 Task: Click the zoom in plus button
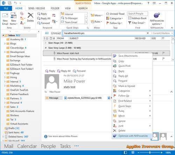(161, 153)
